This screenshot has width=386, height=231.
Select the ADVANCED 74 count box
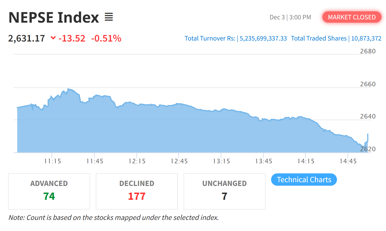[x=49, y=191]
